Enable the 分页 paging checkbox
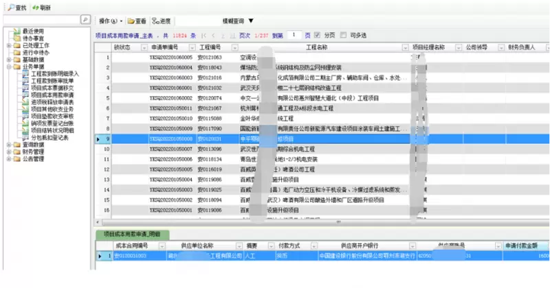 click(x=317, y=34)
